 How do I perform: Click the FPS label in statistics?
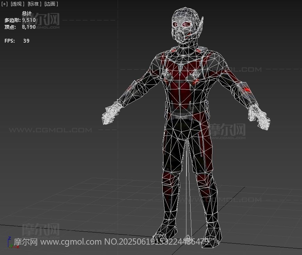point(10,41)
